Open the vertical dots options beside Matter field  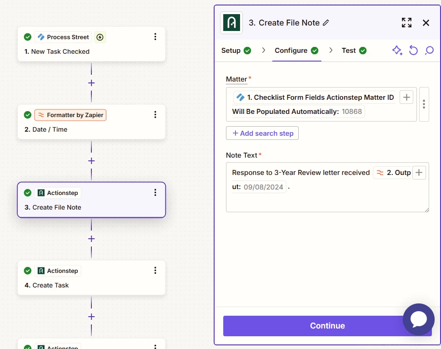tap(424, 104)
